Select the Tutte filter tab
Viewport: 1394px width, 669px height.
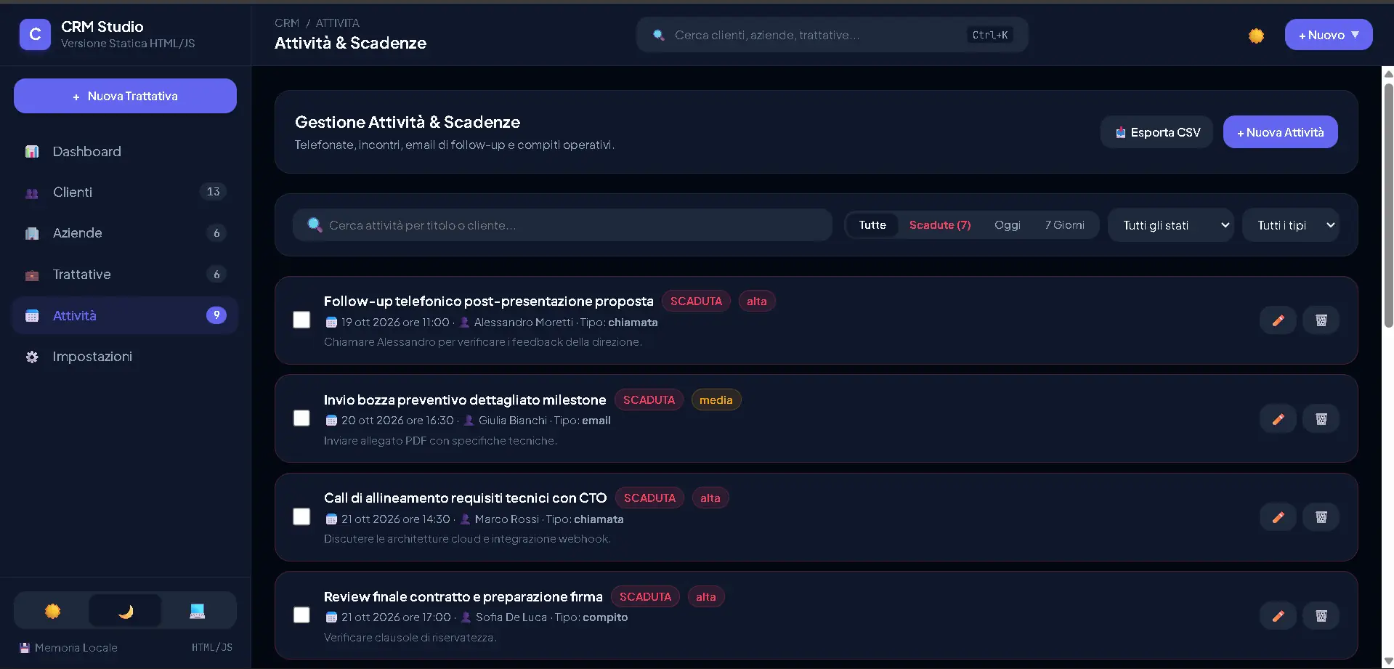[x=872, y=225]
